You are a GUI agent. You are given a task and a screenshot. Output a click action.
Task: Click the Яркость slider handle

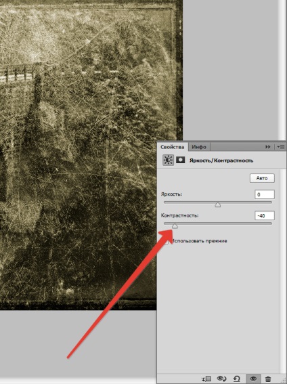(x=218, y=205)
